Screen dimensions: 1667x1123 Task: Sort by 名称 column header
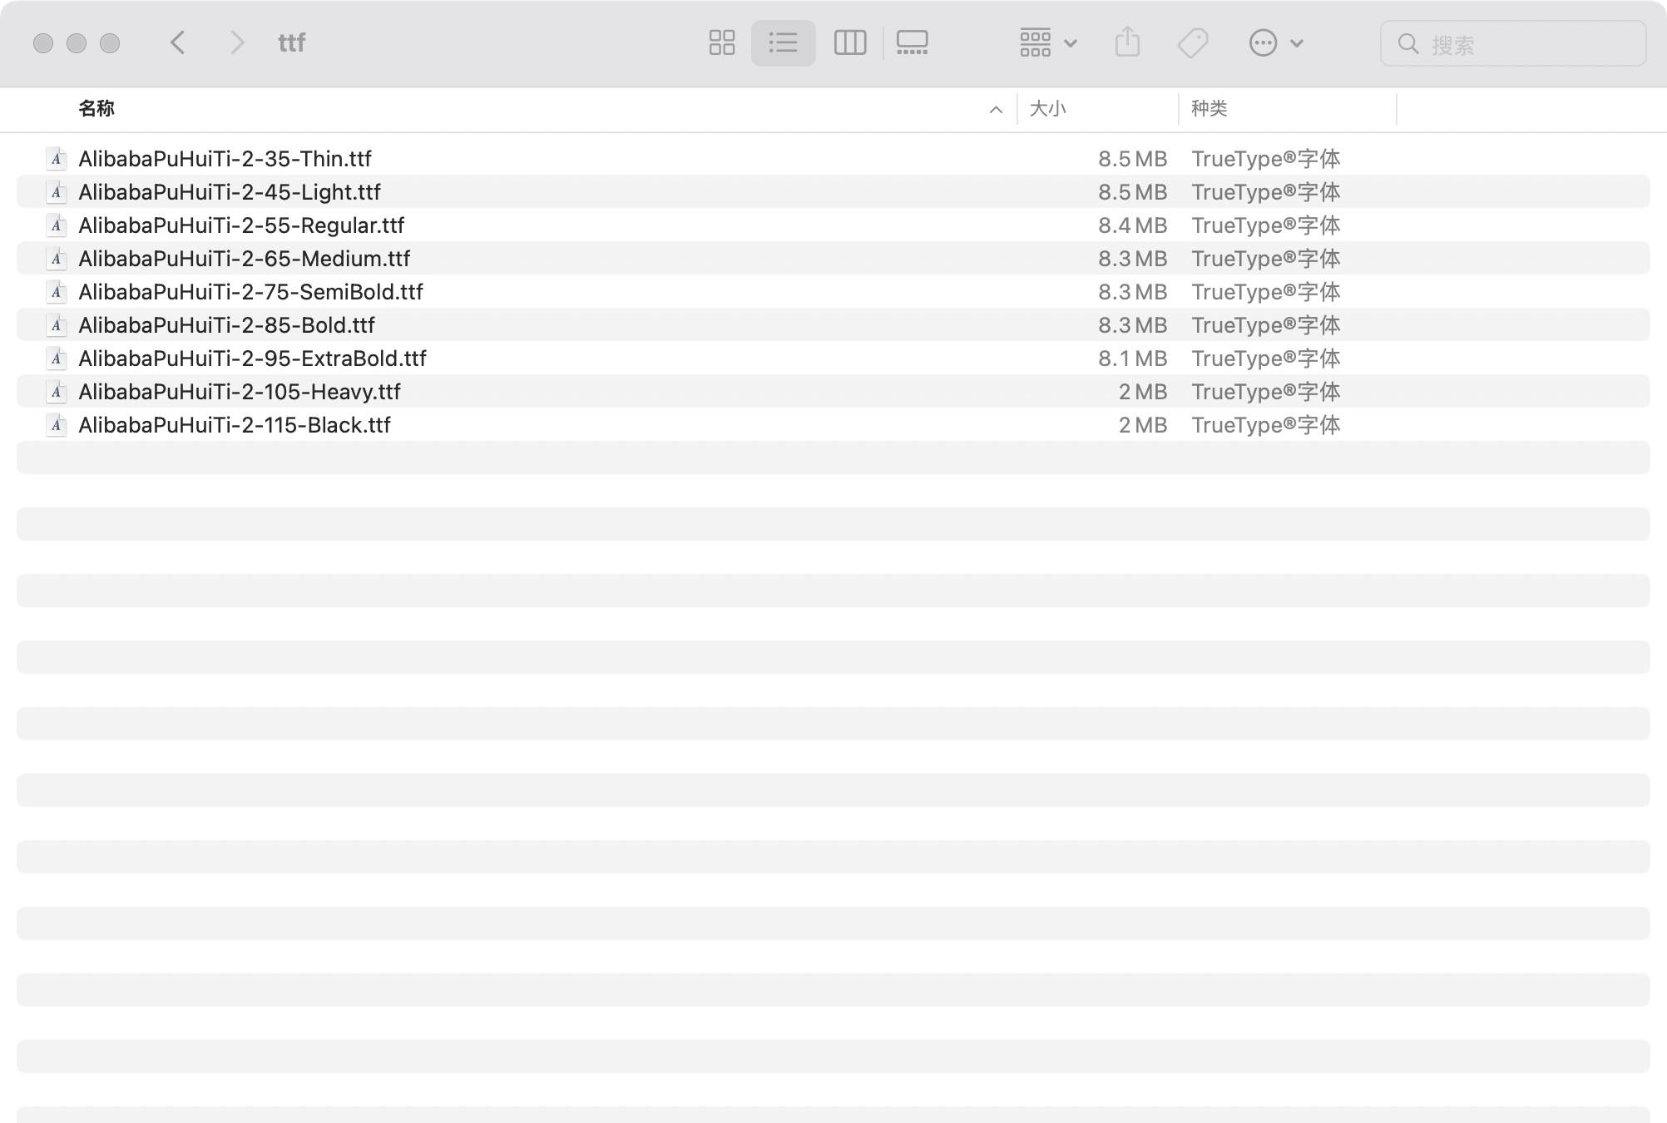(x=96, y=108)
